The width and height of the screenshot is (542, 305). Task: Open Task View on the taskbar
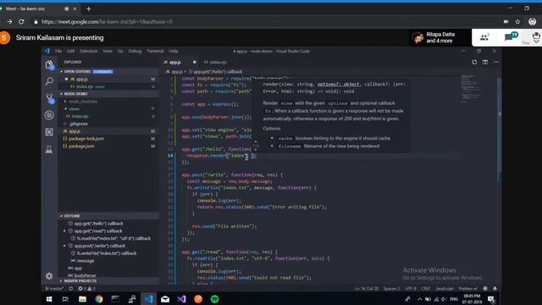[65, 299]
